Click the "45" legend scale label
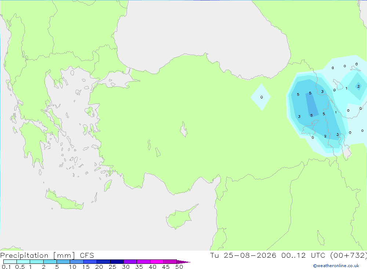367x269 pixels. click(166, 267)
